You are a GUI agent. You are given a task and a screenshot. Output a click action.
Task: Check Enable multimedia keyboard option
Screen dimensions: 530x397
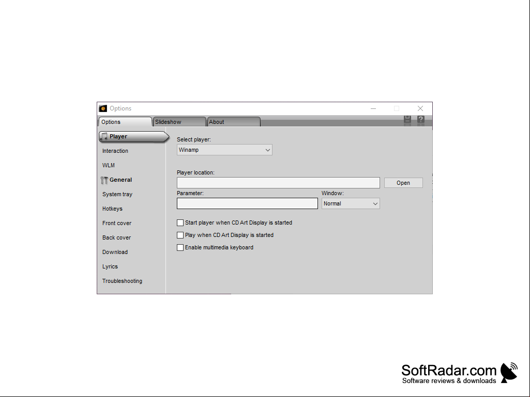tap(180, 247)
